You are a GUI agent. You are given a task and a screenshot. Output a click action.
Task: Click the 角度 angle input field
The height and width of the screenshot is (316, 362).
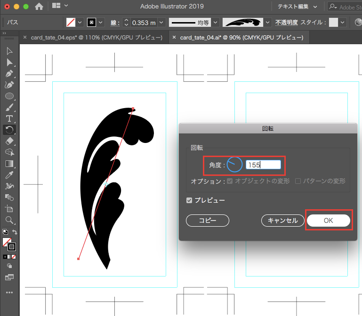[263, 165]
